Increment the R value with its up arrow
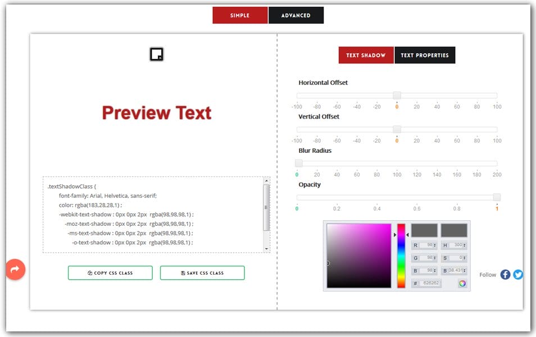Viewport: 536px width, 337px height. 434,243
